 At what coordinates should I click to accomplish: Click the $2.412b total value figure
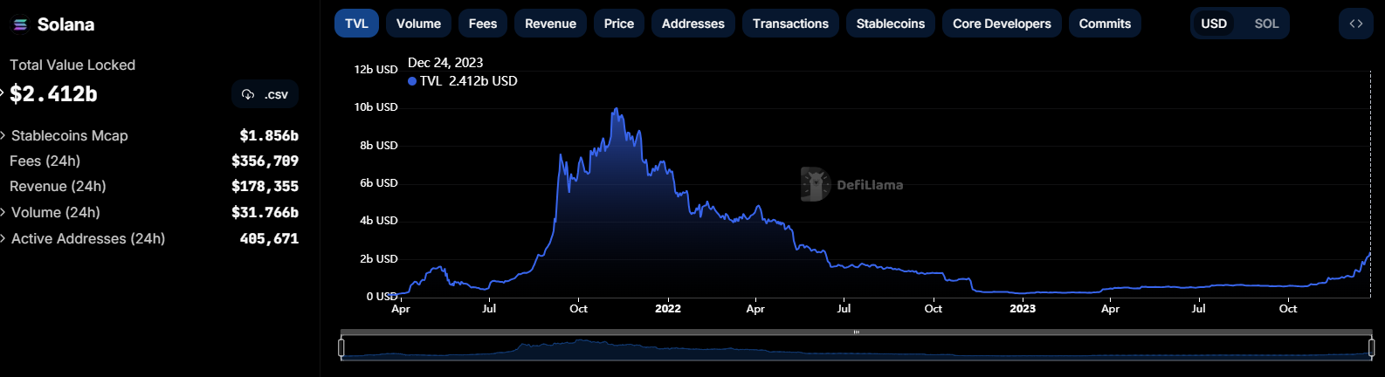[53, 93]
